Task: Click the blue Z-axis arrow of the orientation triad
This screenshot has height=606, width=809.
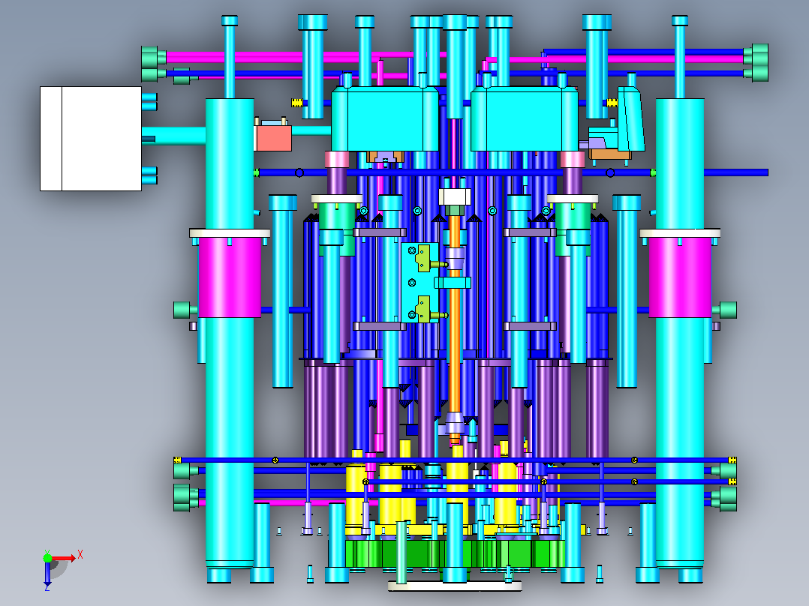Action: point(47,574)
